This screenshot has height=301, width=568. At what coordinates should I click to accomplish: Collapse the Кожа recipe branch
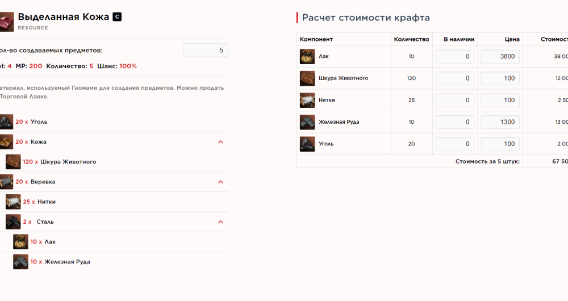coord(221,142)
